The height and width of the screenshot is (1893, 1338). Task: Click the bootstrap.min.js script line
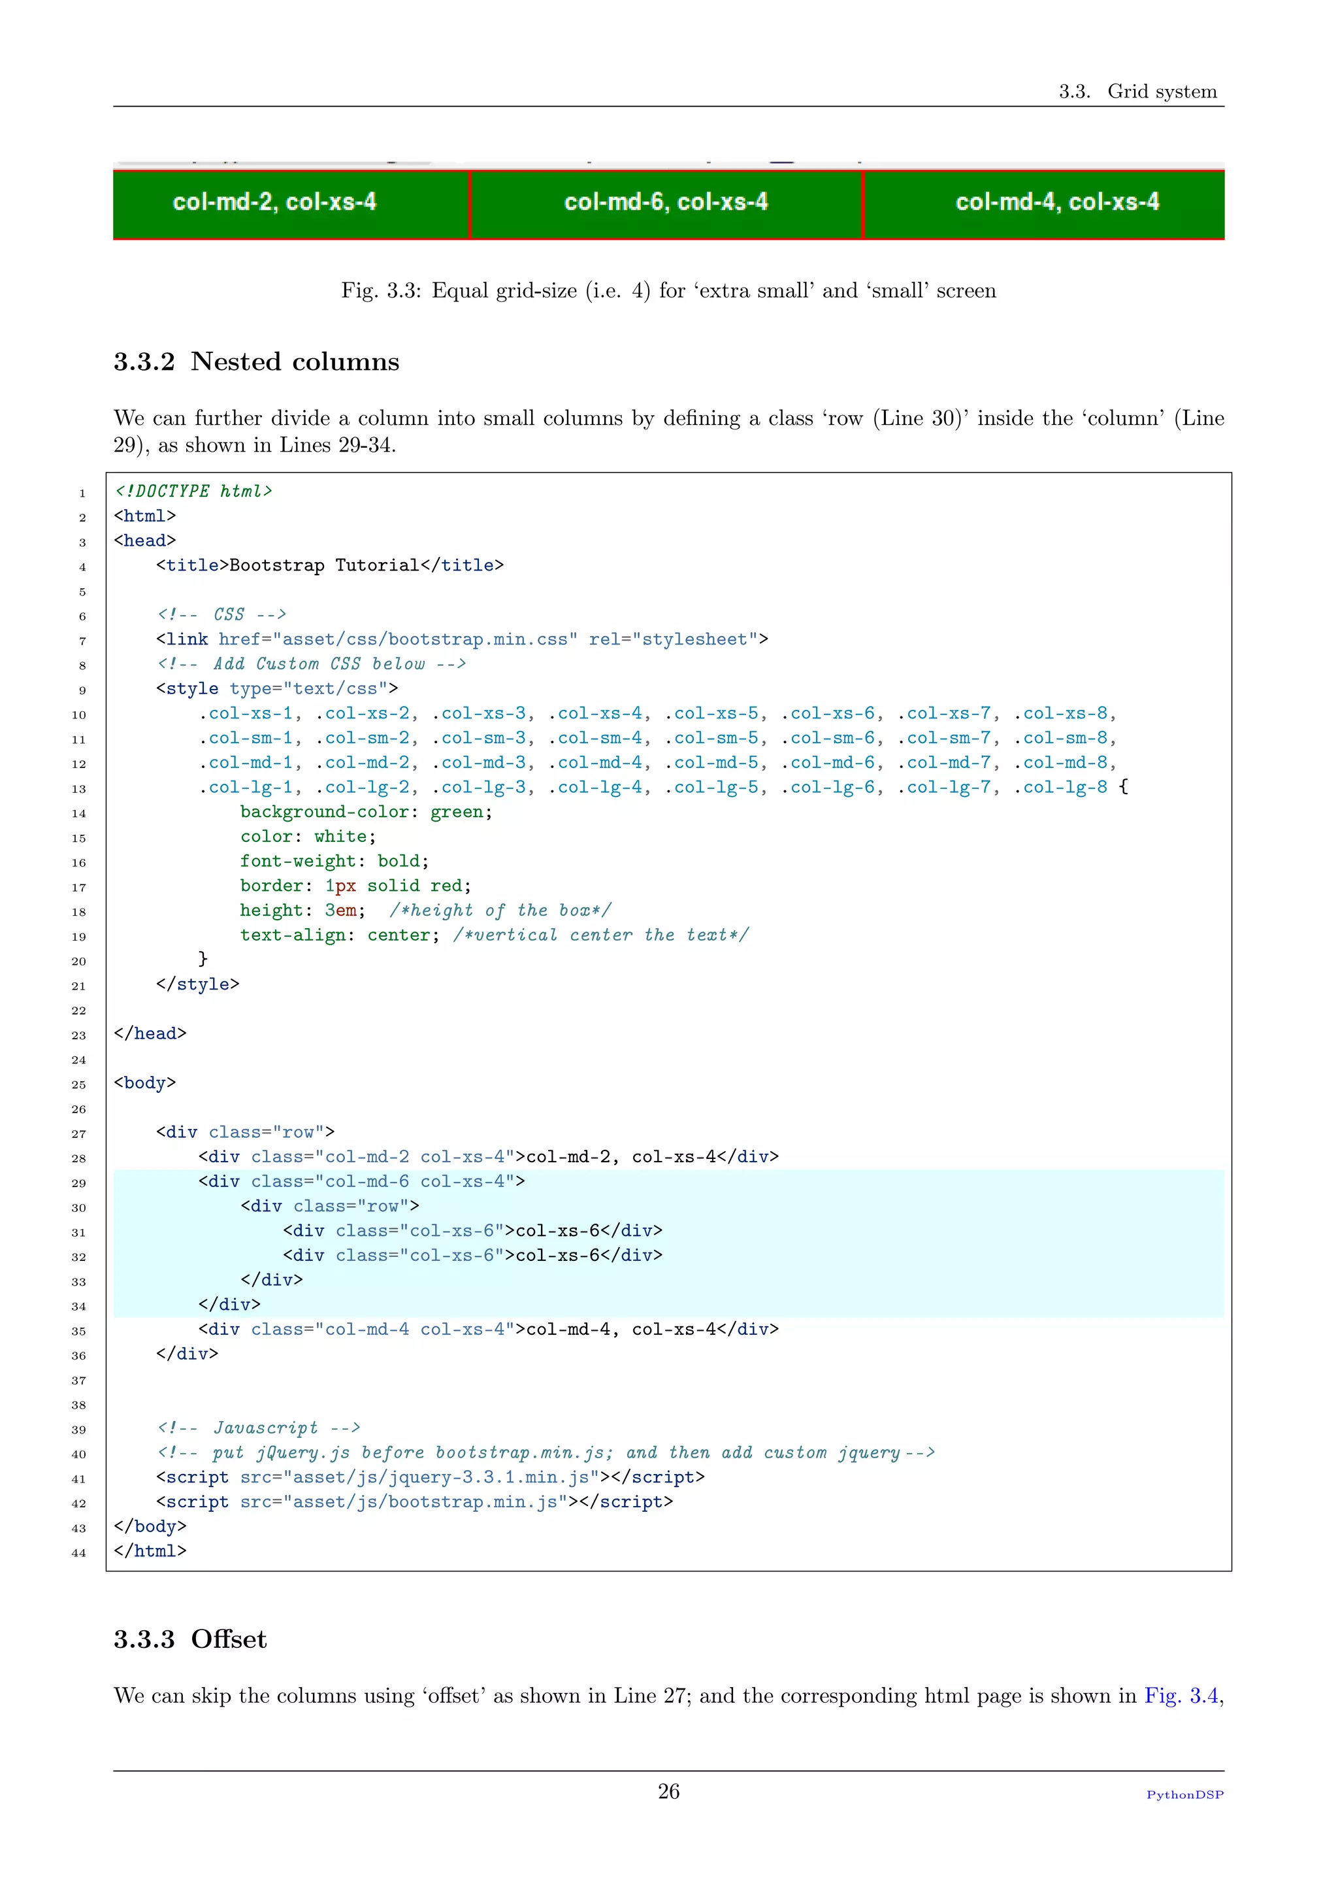click(x=414, y=1503)
